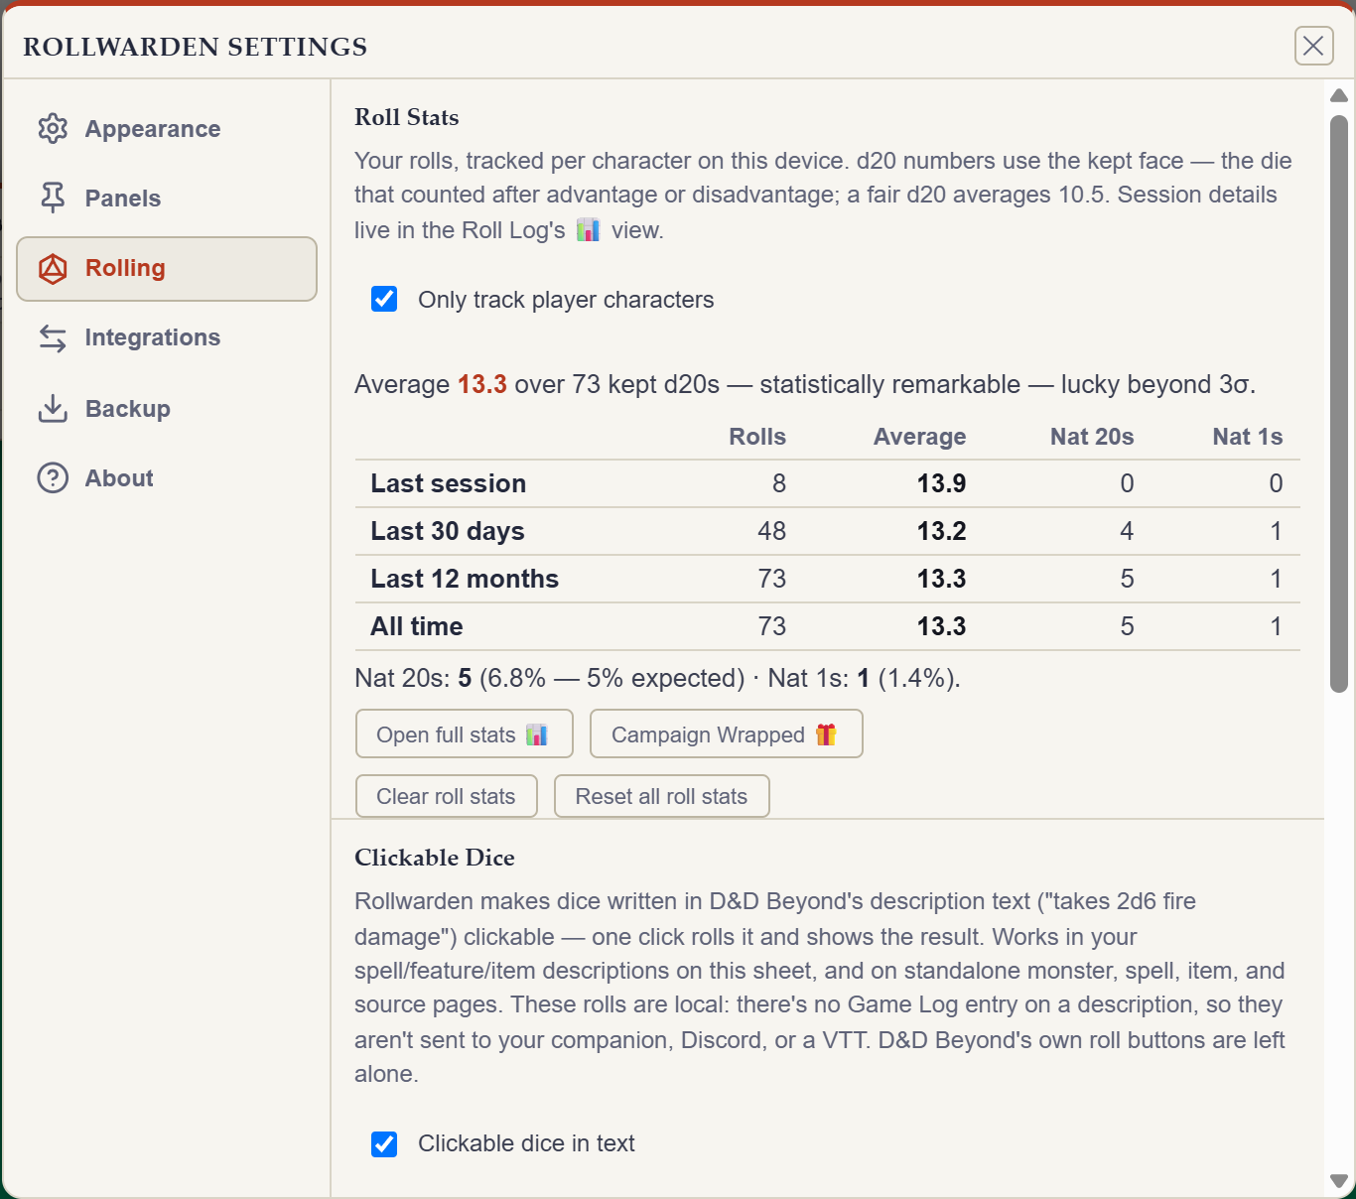Click the Average column header
Image resolution: width=1356 pixels, height=1199 pixels.
pyautogui.click(x=919, y=437)
